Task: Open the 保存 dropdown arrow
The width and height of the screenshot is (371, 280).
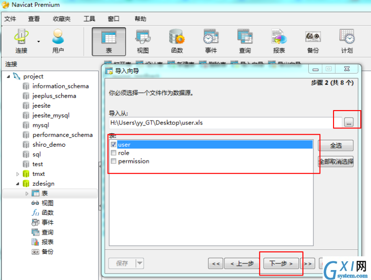Action: pyautogui.click(x=140, y=263)
